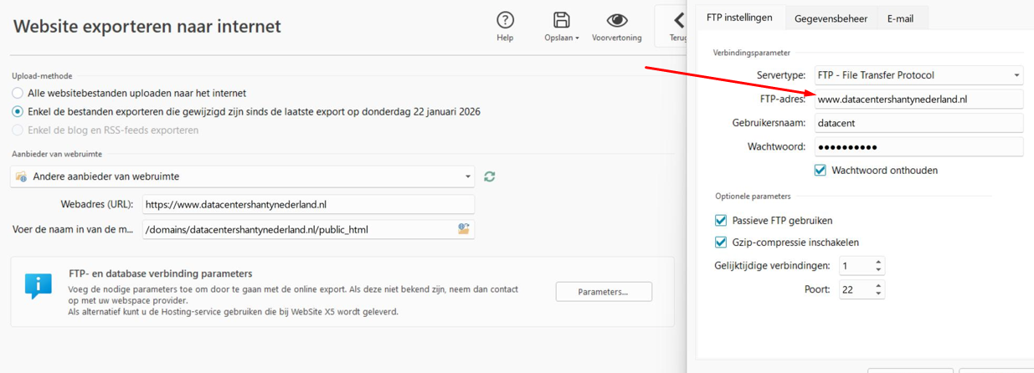Decrease Gelijktijdige verbindingen with down arrow
This screenshot has height=373, width=1034.
click(x=878, y=270)
